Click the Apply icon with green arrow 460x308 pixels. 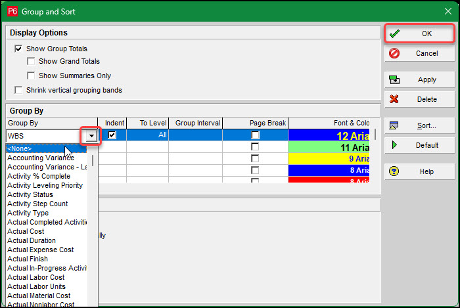pos(394,79)
